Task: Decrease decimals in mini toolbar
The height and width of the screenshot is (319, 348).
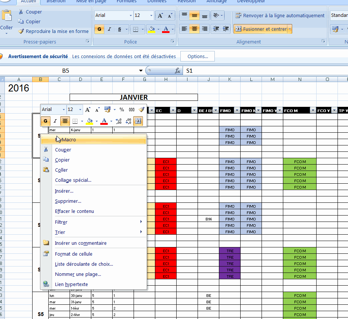Action: [x=128, y=121]
